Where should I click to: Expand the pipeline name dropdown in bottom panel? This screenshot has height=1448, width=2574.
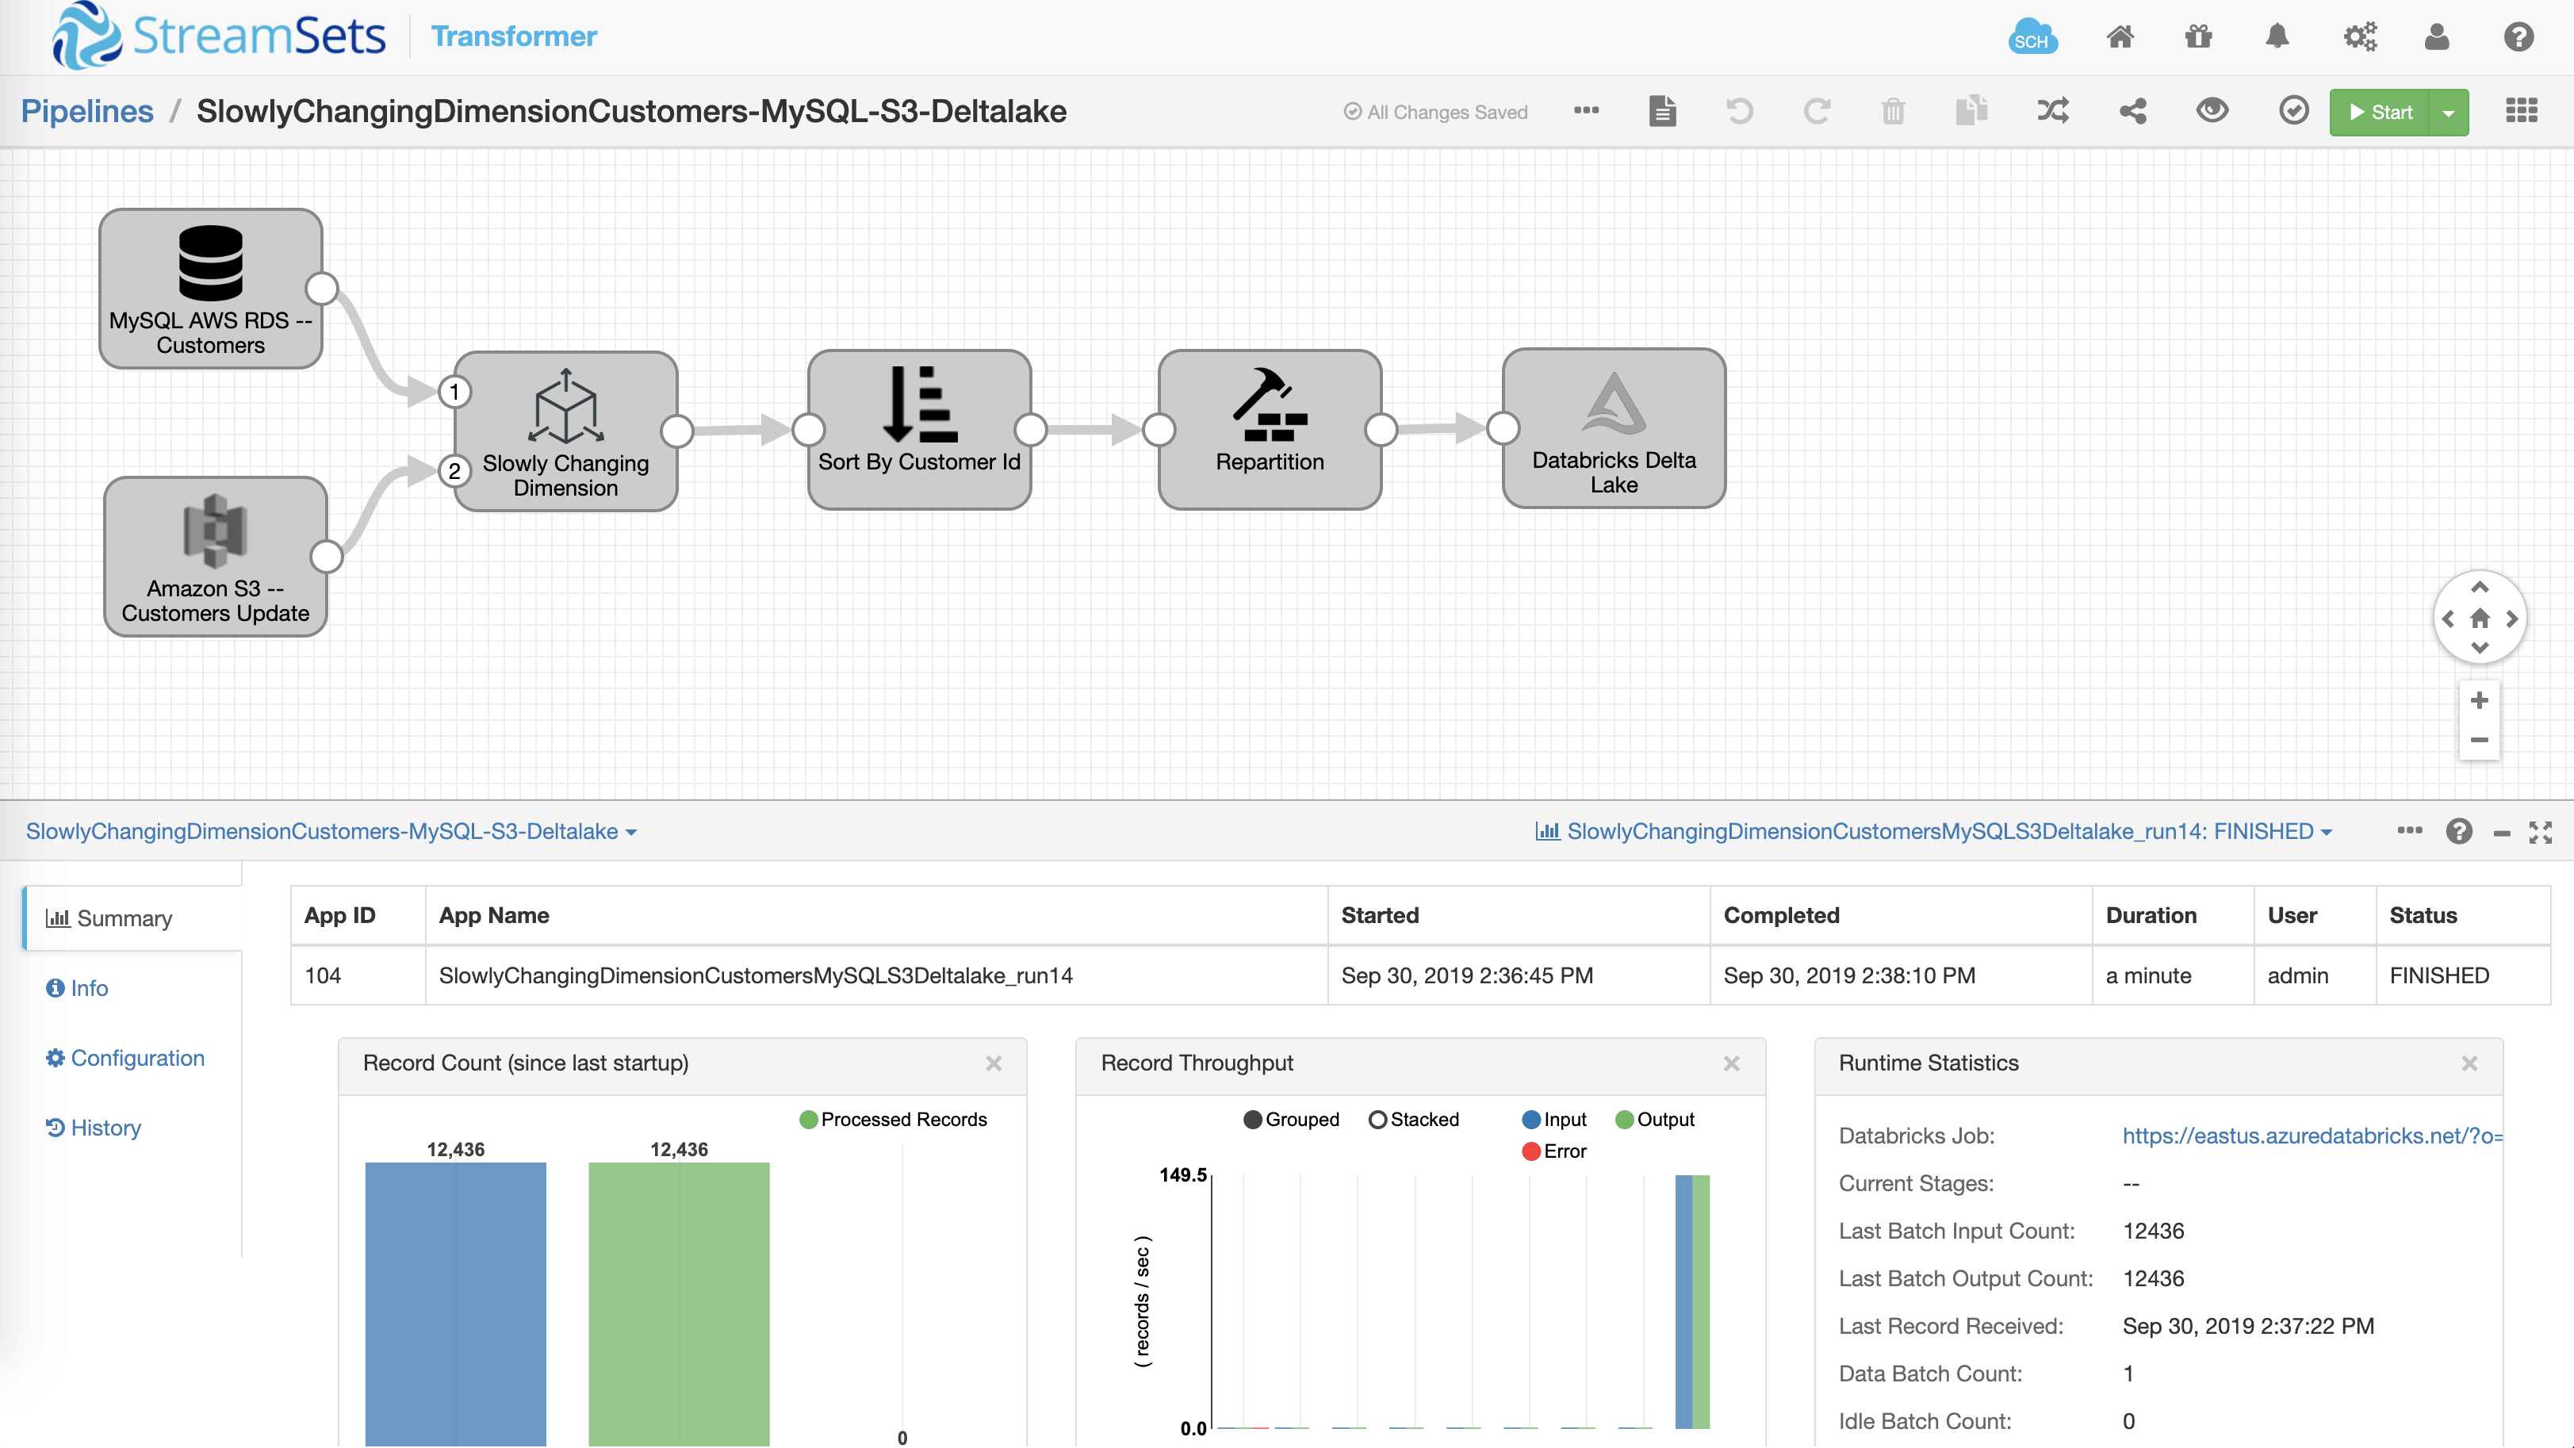[331, 831]
